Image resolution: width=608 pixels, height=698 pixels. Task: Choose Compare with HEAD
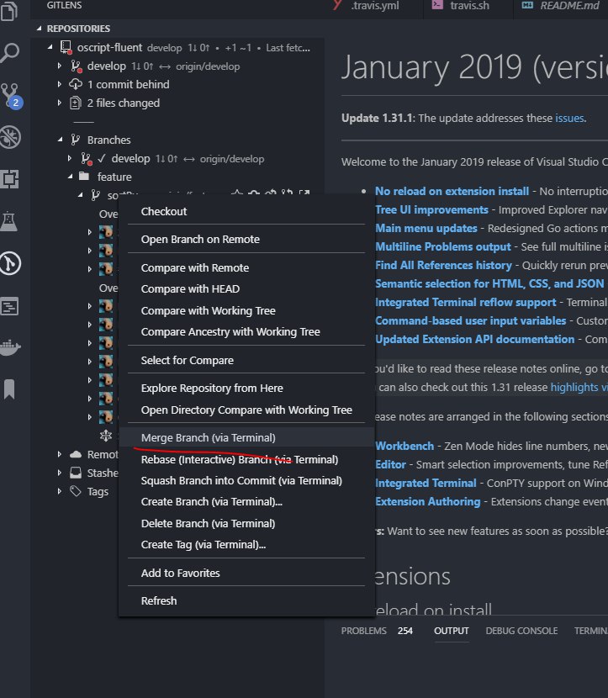tap(246, 289)
